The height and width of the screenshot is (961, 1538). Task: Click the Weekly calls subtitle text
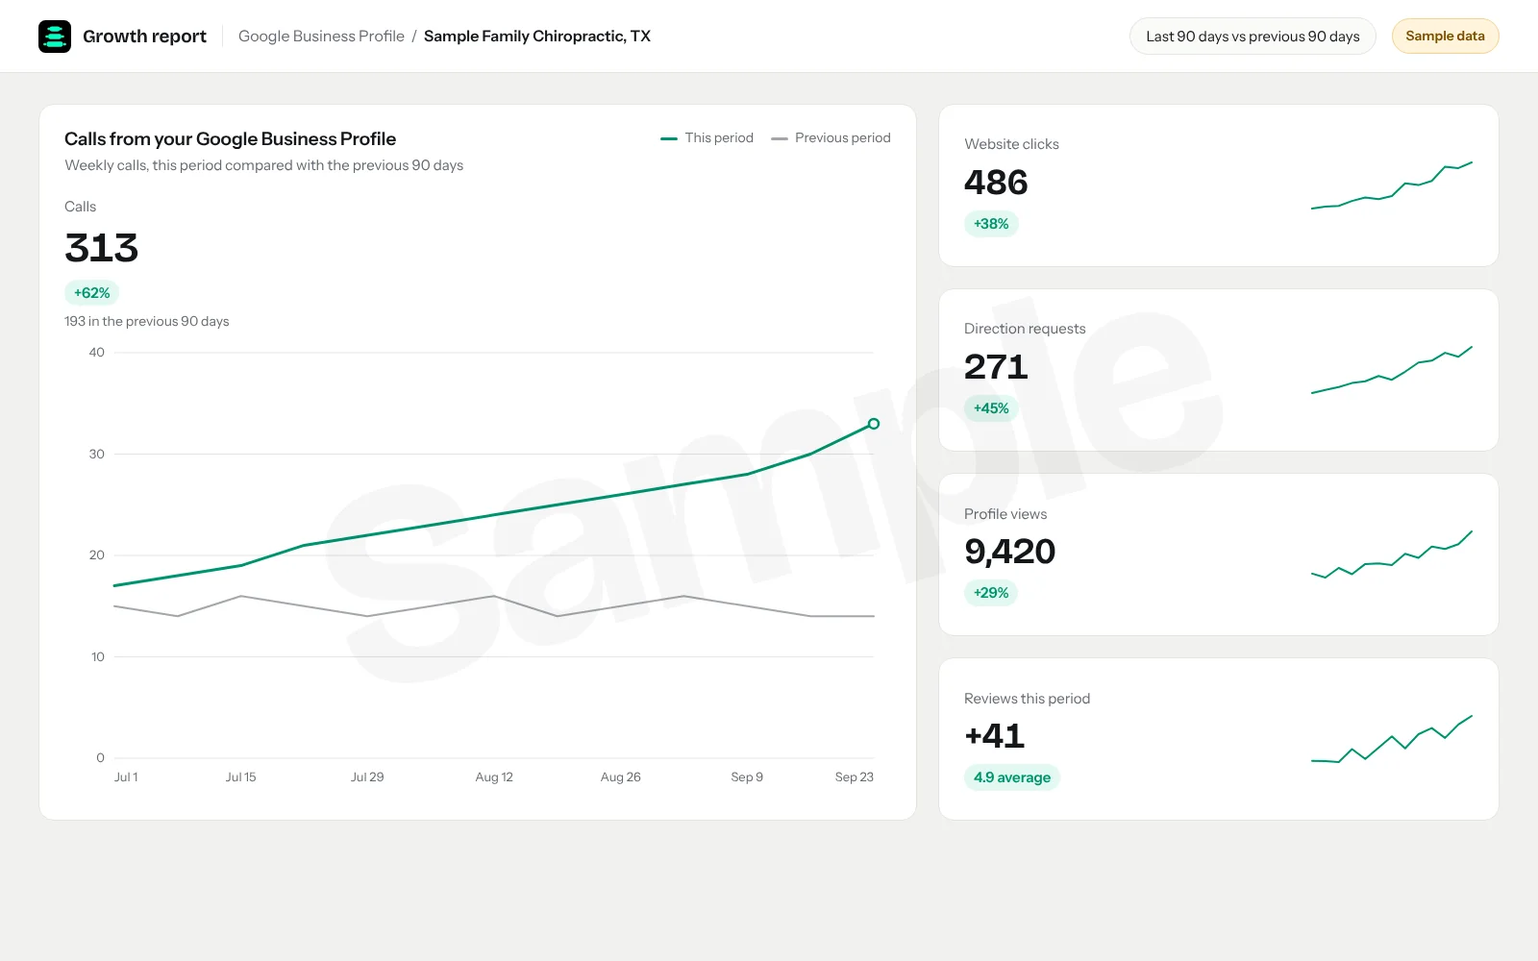point(264,165)
